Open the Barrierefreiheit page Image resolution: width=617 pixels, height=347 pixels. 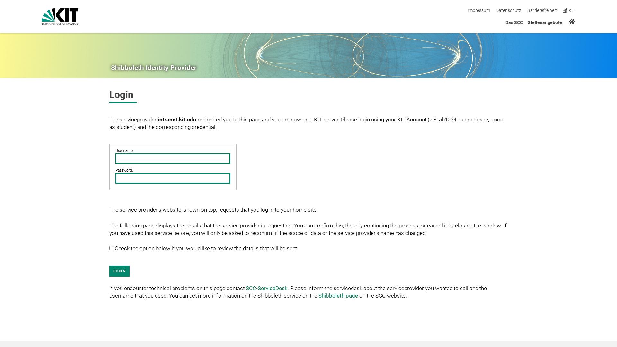[542, 10]
